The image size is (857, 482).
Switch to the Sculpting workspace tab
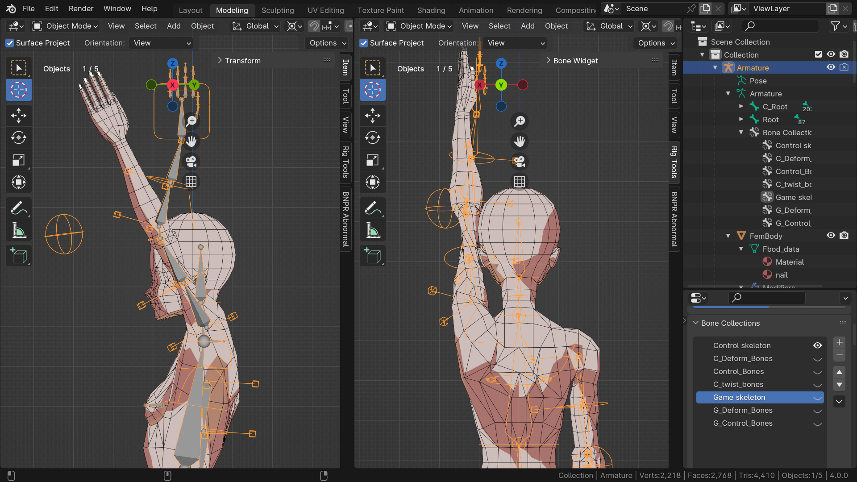click(x=278, y=10)
